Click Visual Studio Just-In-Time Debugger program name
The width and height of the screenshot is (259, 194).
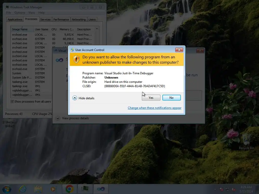point(129,73)
